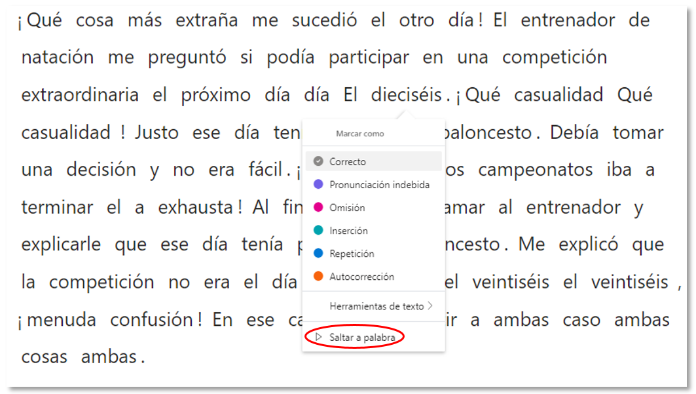The width and height of the screenshot is (696, 394).
Task: Click the magenta Omisión dot icon
Action: click(x=317, y=207)
